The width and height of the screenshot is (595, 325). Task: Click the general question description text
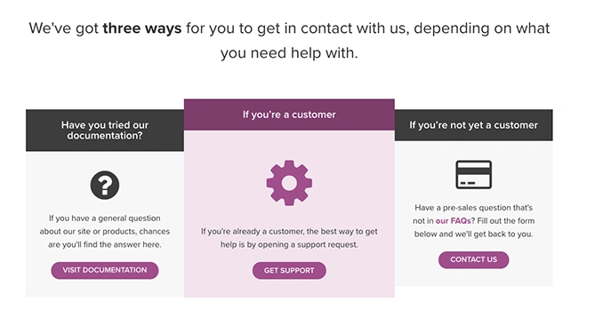(x=105, y=232)
